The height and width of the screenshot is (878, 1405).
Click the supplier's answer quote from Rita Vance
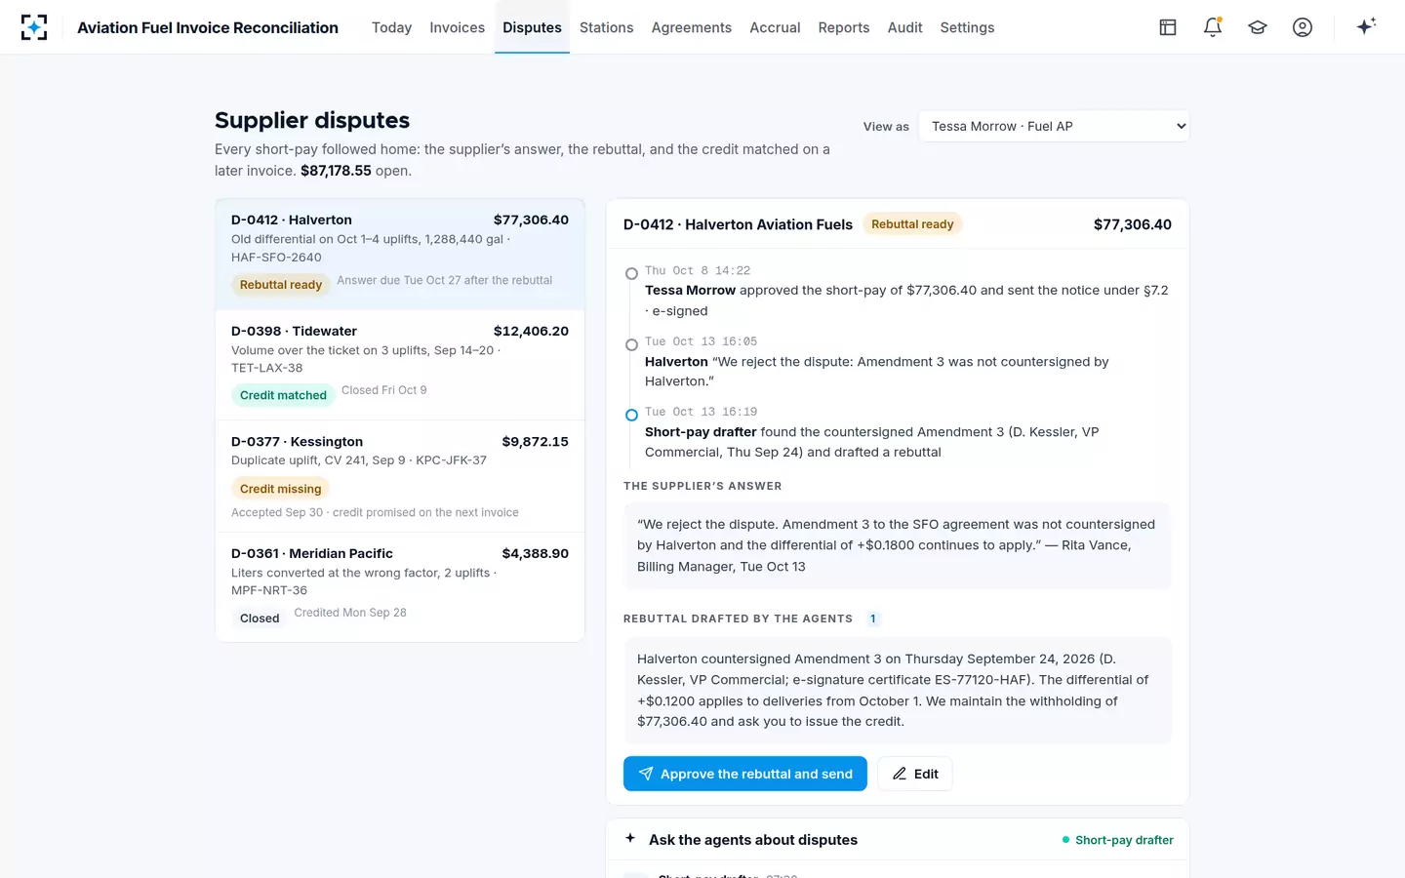click(898, 545)
